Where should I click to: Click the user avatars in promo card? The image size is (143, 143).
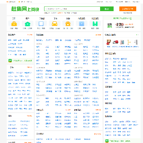[x=120, y=24]
